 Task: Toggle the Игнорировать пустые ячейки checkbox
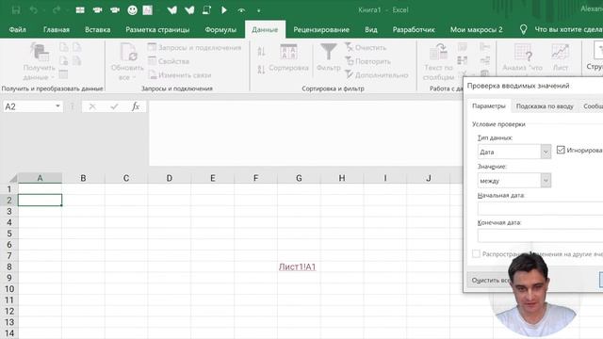[x=561, y=150]
